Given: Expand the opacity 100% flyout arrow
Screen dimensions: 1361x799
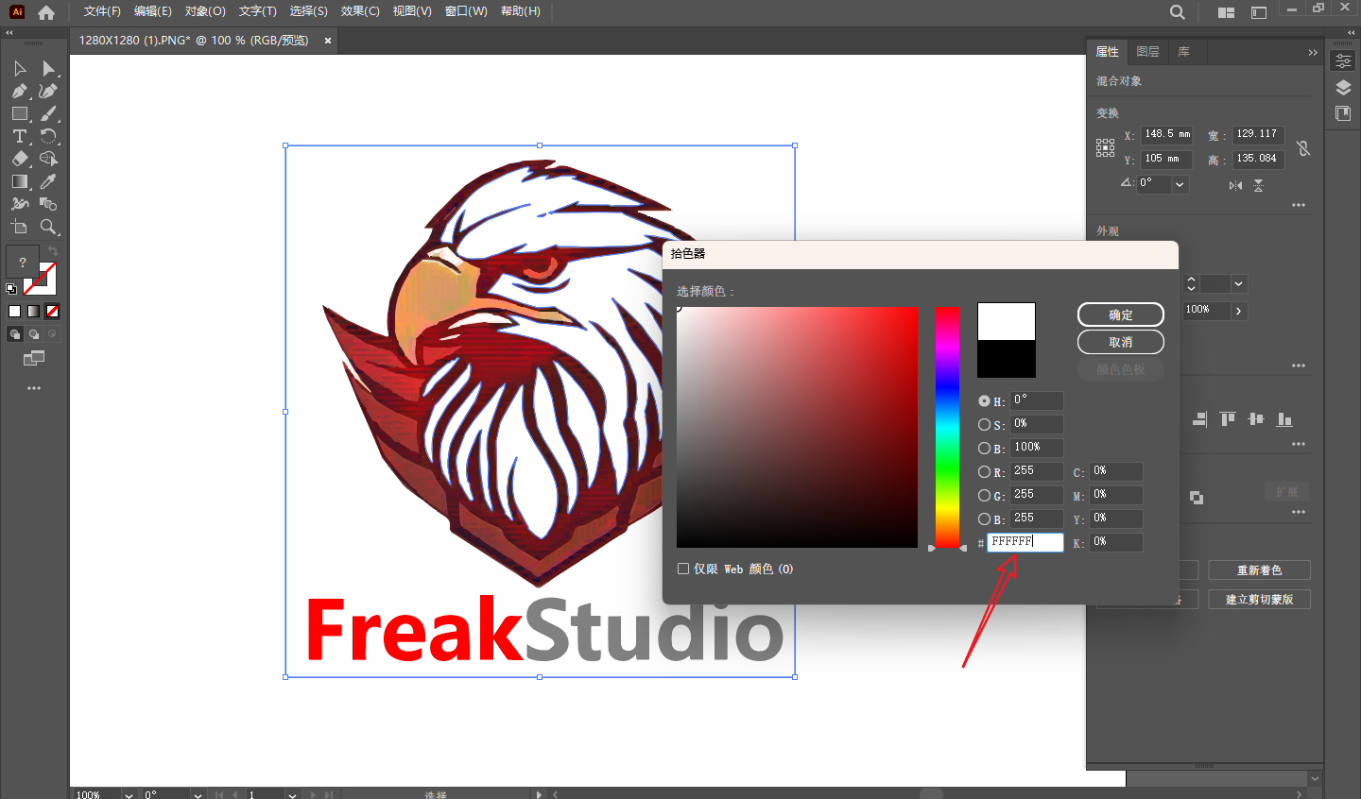Looking at the screenshot, I should [x=1239, y=310].
